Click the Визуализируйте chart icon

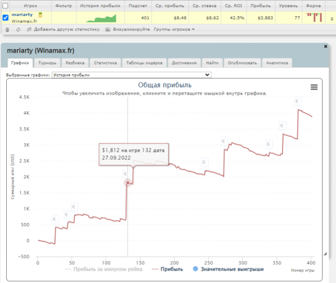pos(108,29)
